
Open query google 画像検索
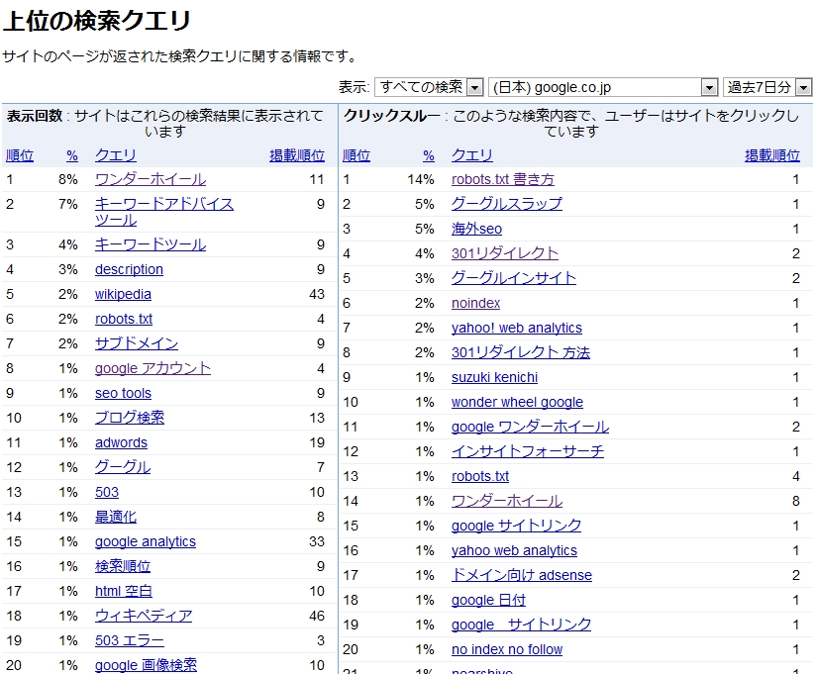(146, 665)
